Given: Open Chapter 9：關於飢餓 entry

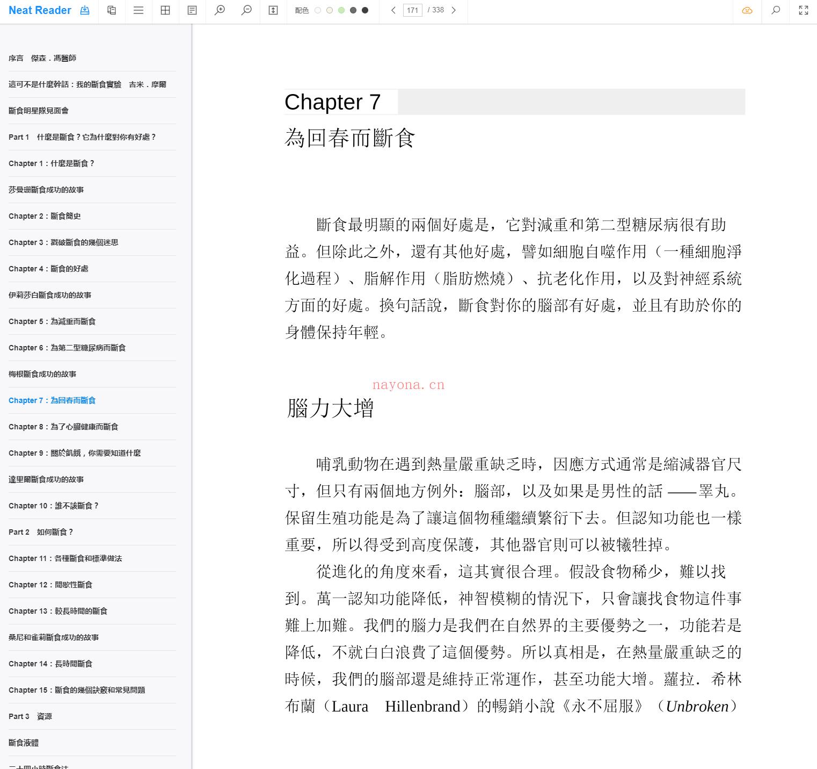Looking at the screenshot, I should click(x=92, y=453).
